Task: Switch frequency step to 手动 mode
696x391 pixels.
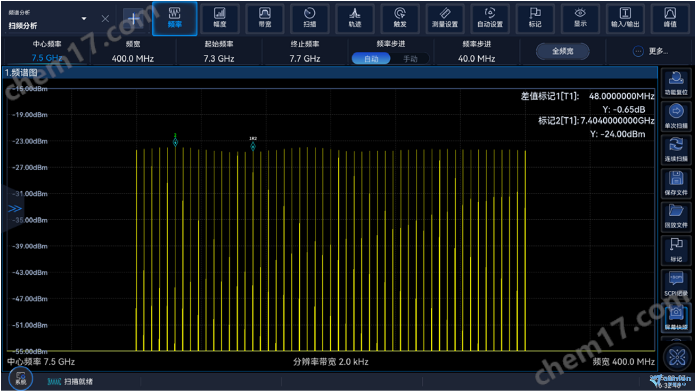Action: click(410, 59)
